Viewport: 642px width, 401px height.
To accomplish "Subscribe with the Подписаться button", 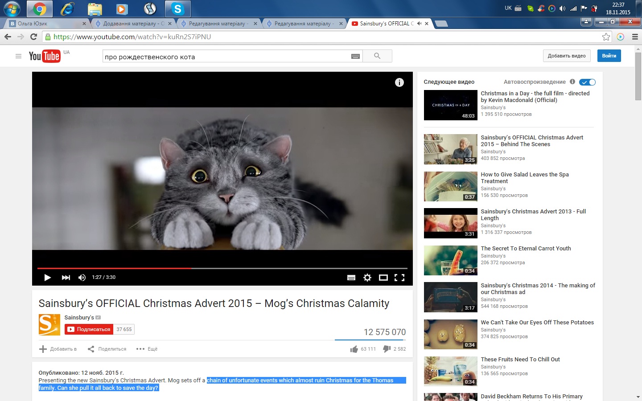I will (89, 329).
